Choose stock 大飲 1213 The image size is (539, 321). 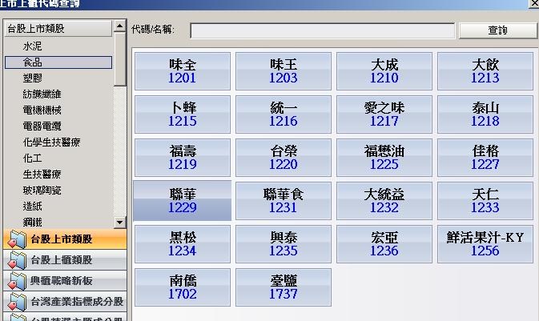click(485, 71)
